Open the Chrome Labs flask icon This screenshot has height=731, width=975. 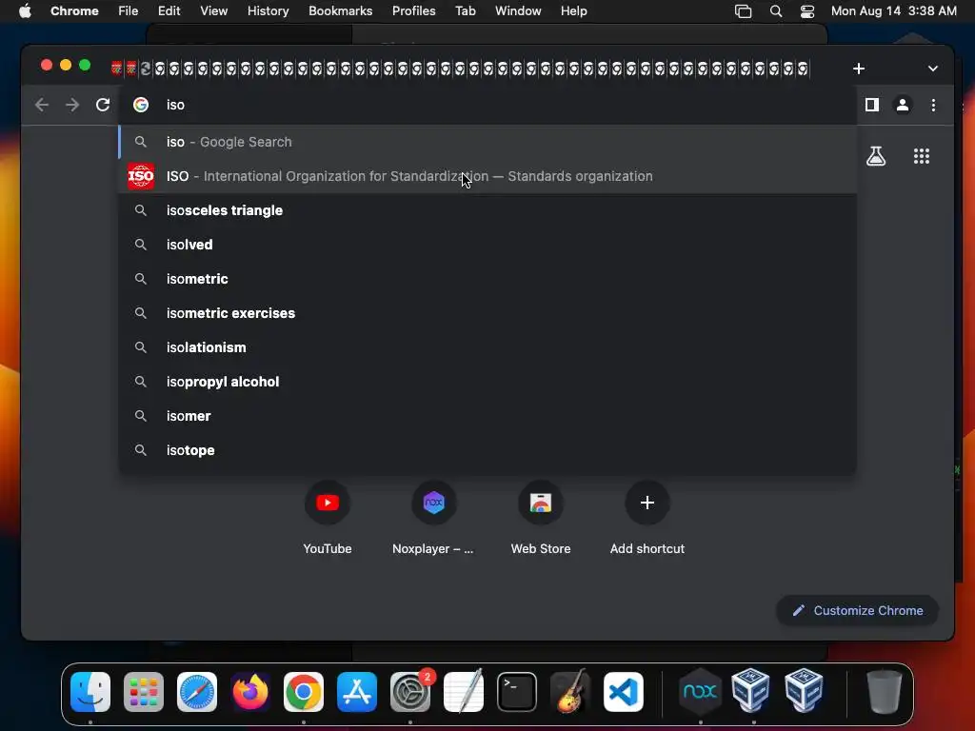tap(876, 156)
